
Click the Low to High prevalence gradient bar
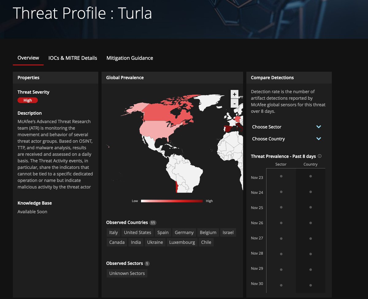point(172,201)
